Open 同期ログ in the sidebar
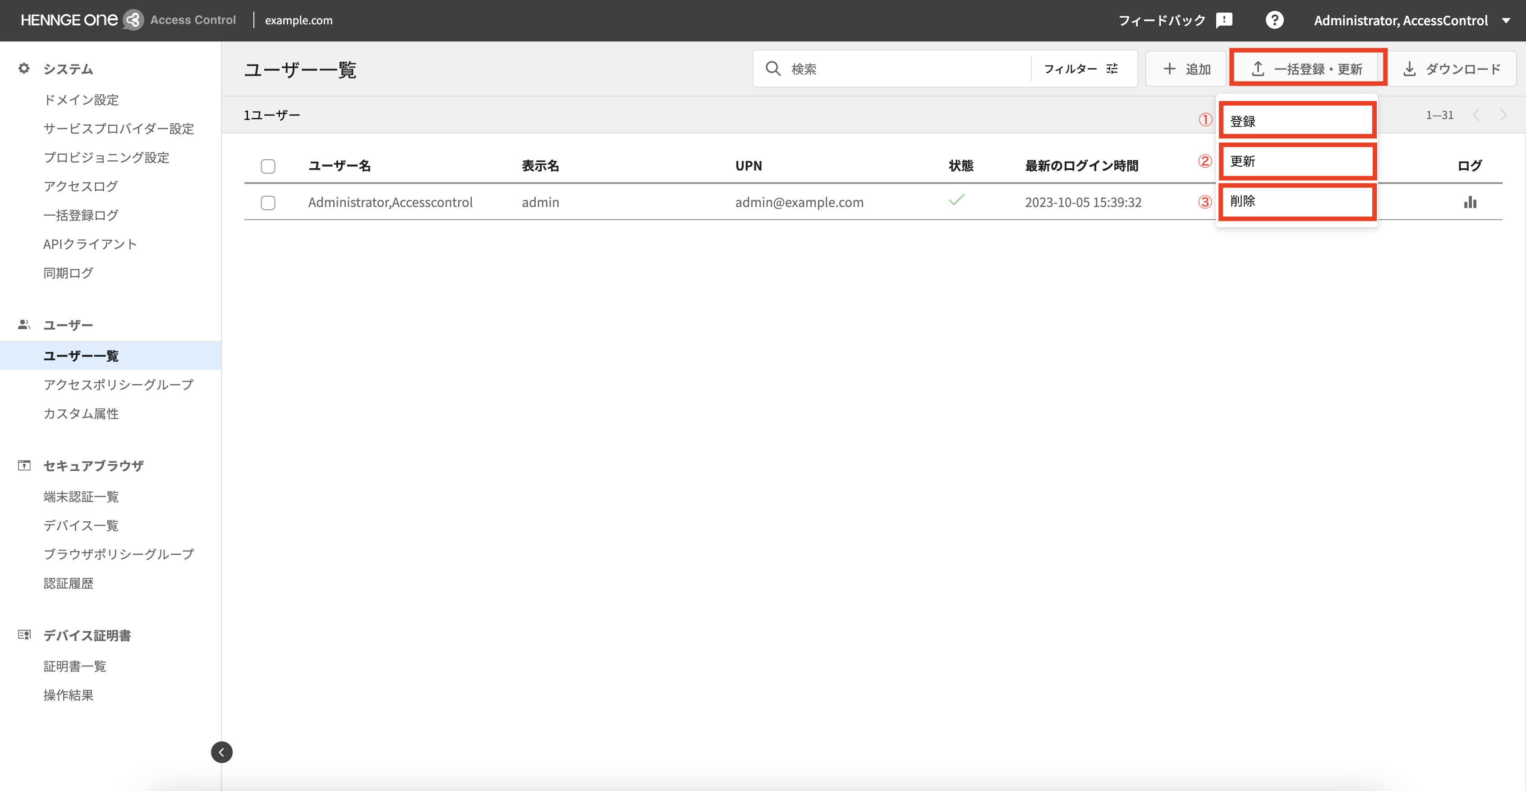 tap(68, 272)
